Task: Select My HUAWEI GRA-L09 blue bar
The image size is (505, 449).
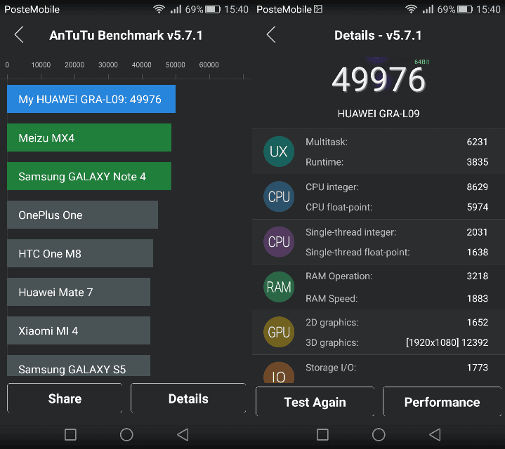Action: point(91,99)
